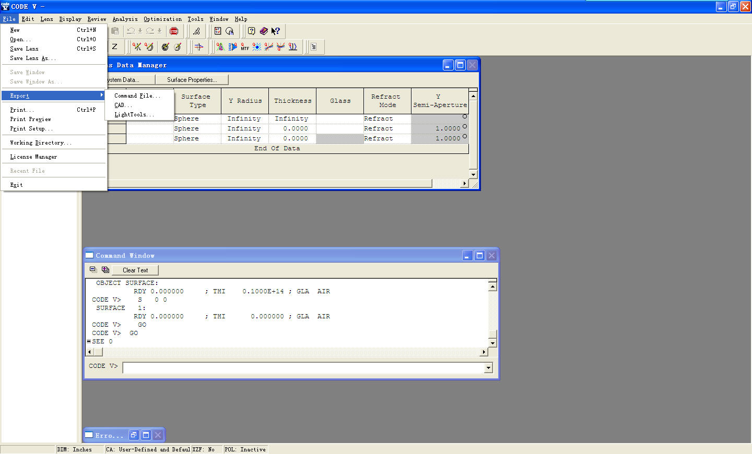Image resolution: width=752 pixels, height=454 pixels.
Task: Open the Review menu
Action: [97, 19]
